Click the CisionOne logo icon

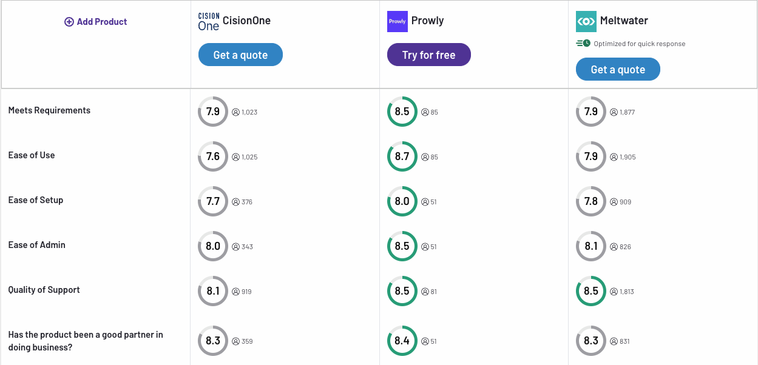[209, 21]
